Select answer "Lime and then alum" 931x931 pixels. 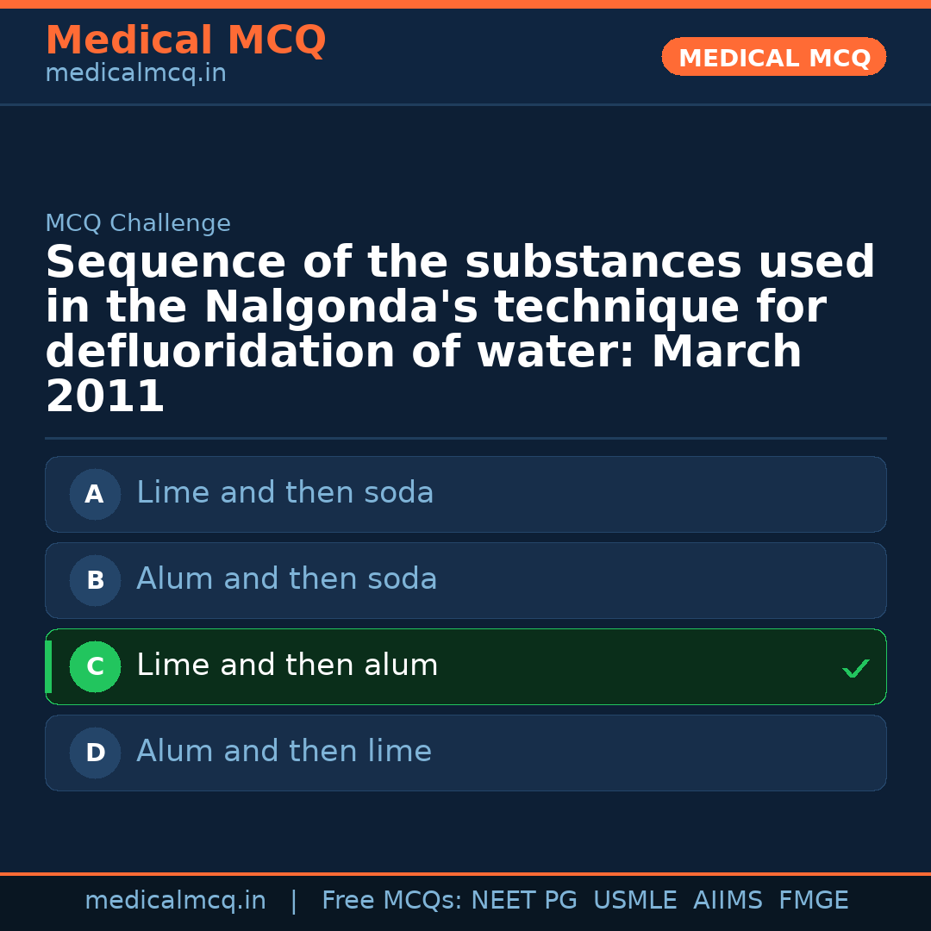tap(287, 665)
